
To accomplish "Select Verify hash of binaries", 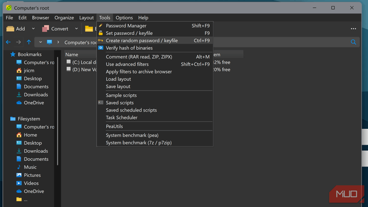I will coord(129,48).
